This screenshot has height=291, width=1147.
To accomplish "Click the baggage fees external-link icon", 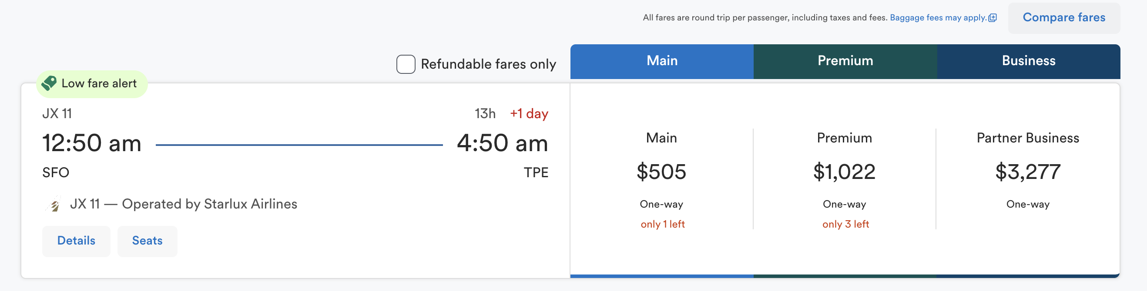I will click(x=993, y=18).
